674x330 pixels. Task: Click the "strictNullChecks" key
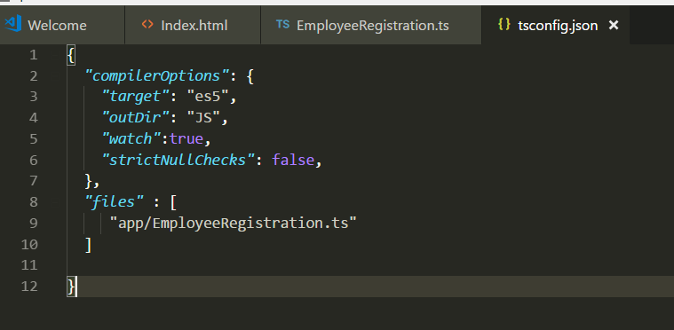(x=178, y=160)
